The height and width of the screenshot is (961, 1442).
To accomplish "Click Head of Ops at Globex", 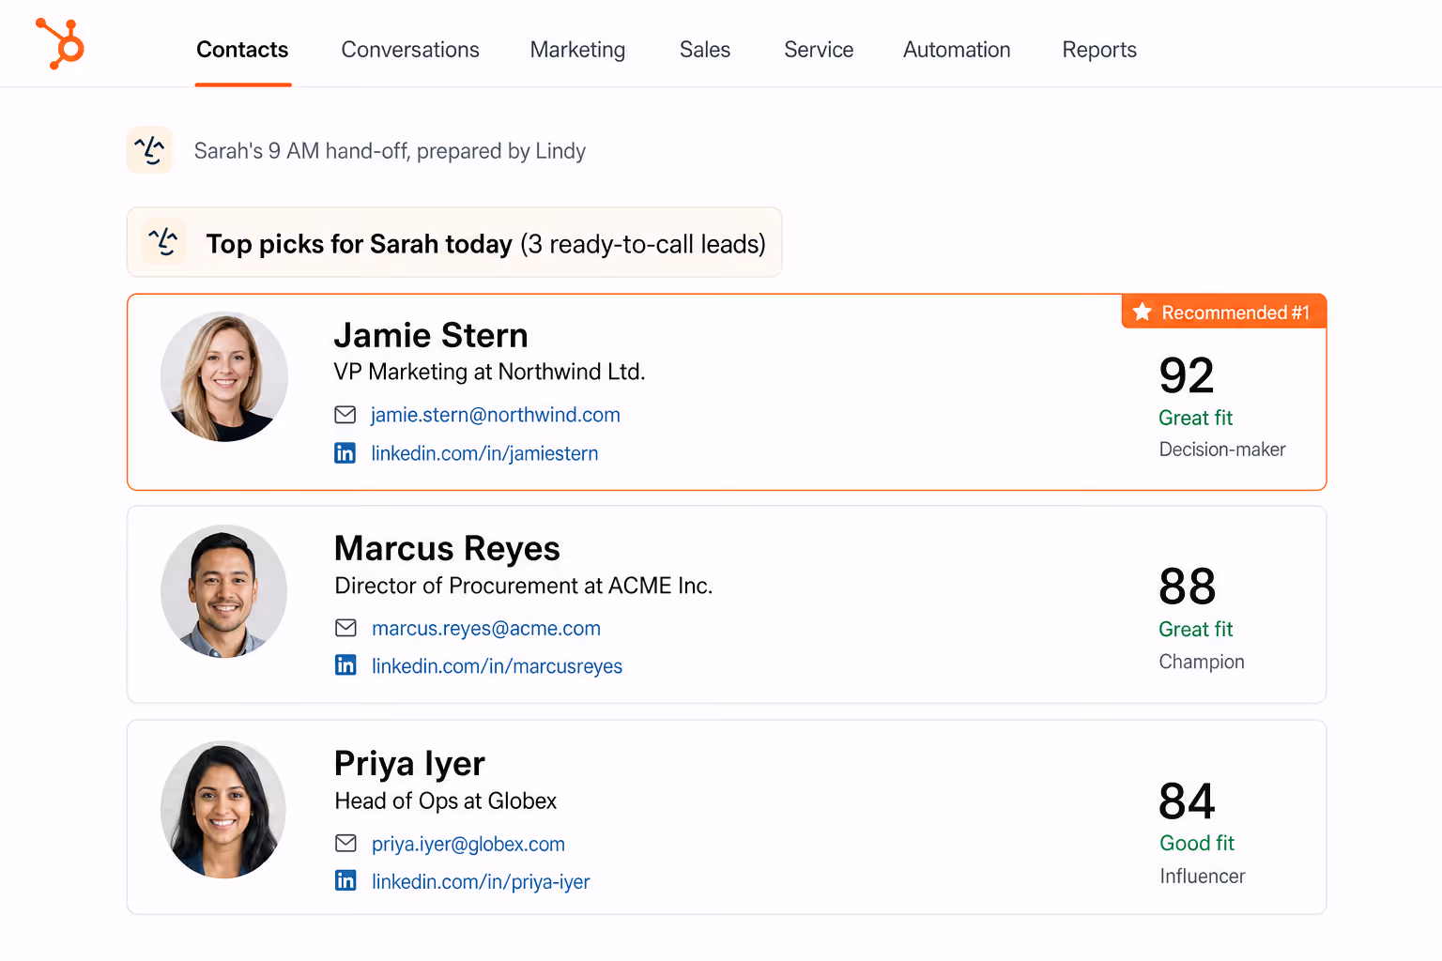I will pos(446,801).
